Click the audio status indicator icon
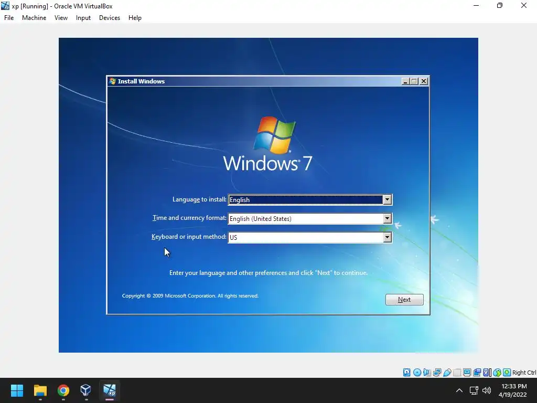The height and width of the screenshot is (403, 537). 427,373
